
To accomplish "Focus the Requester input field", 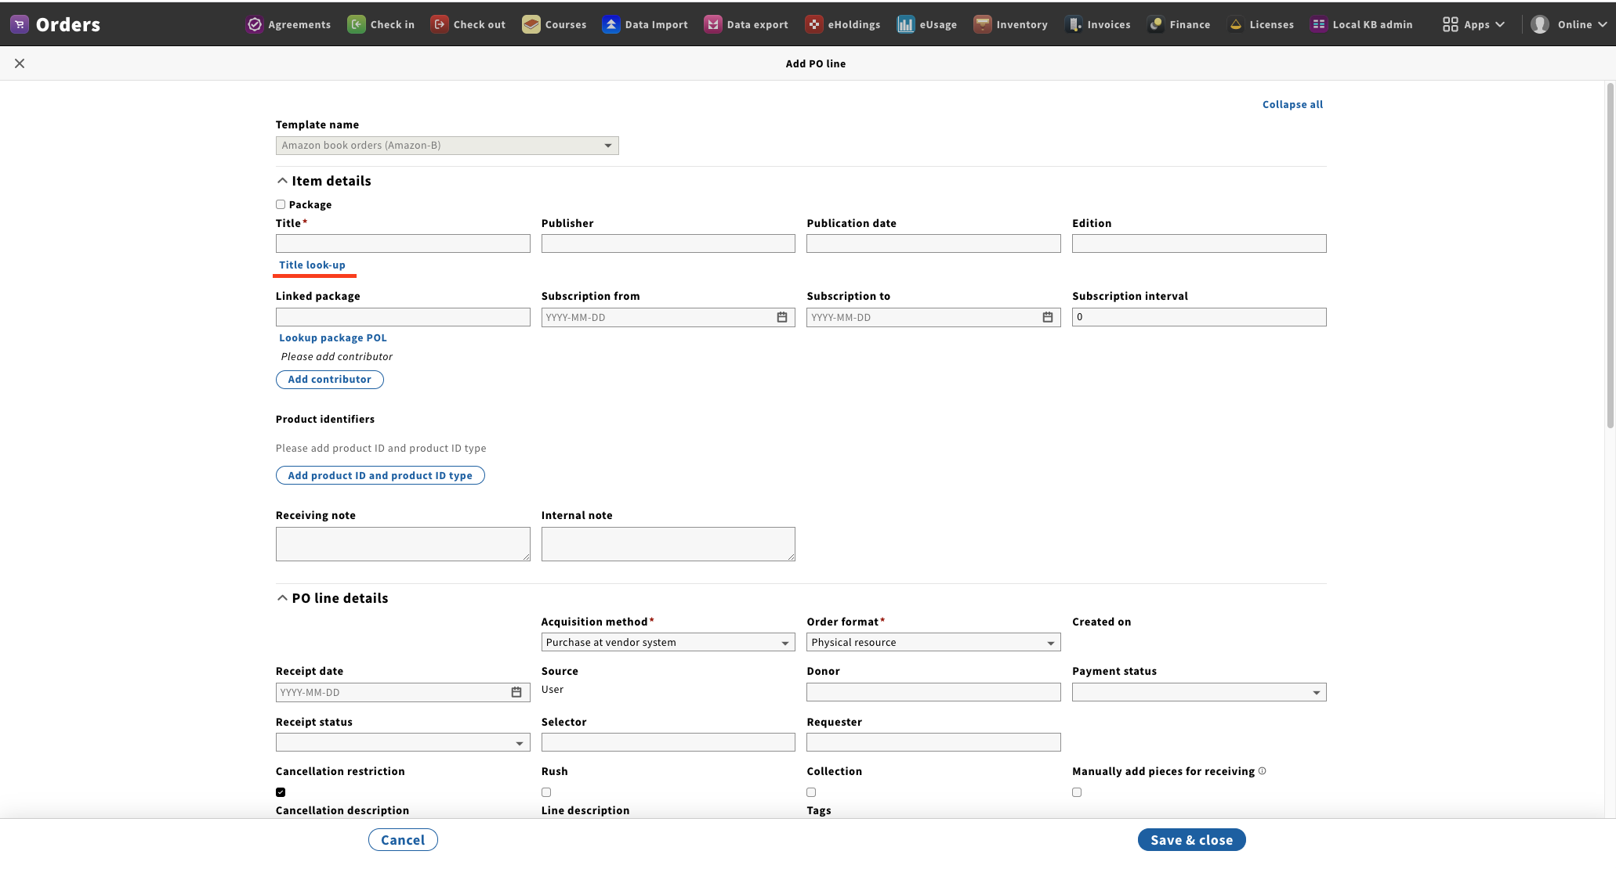I will point(933,742).
